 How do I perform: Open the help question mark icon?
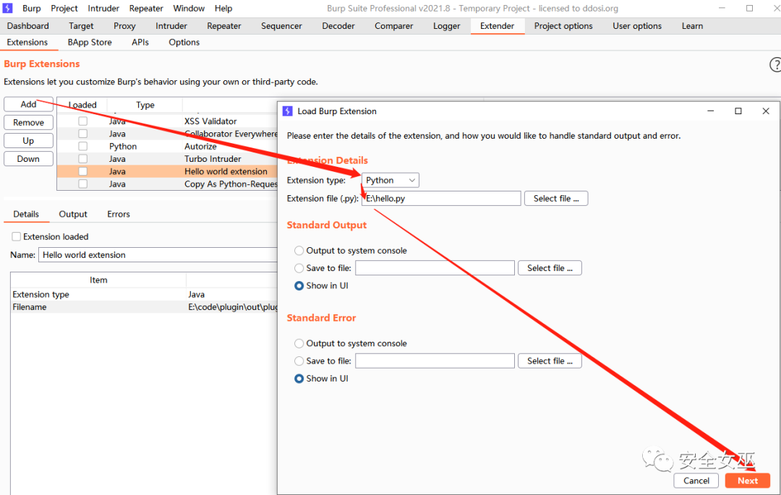click(775, 65)
